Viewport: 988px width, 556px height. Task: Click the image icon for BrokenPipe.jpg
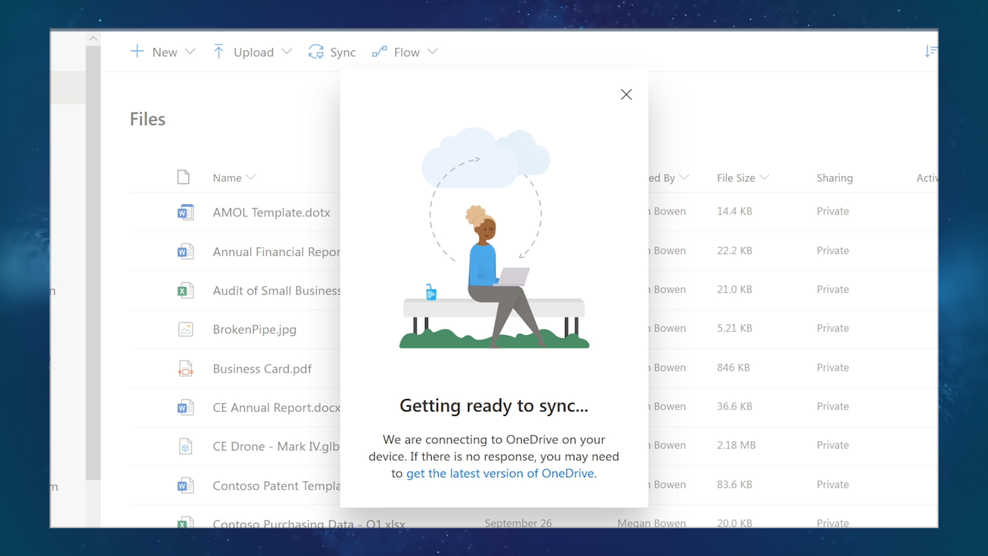[185, 329]
